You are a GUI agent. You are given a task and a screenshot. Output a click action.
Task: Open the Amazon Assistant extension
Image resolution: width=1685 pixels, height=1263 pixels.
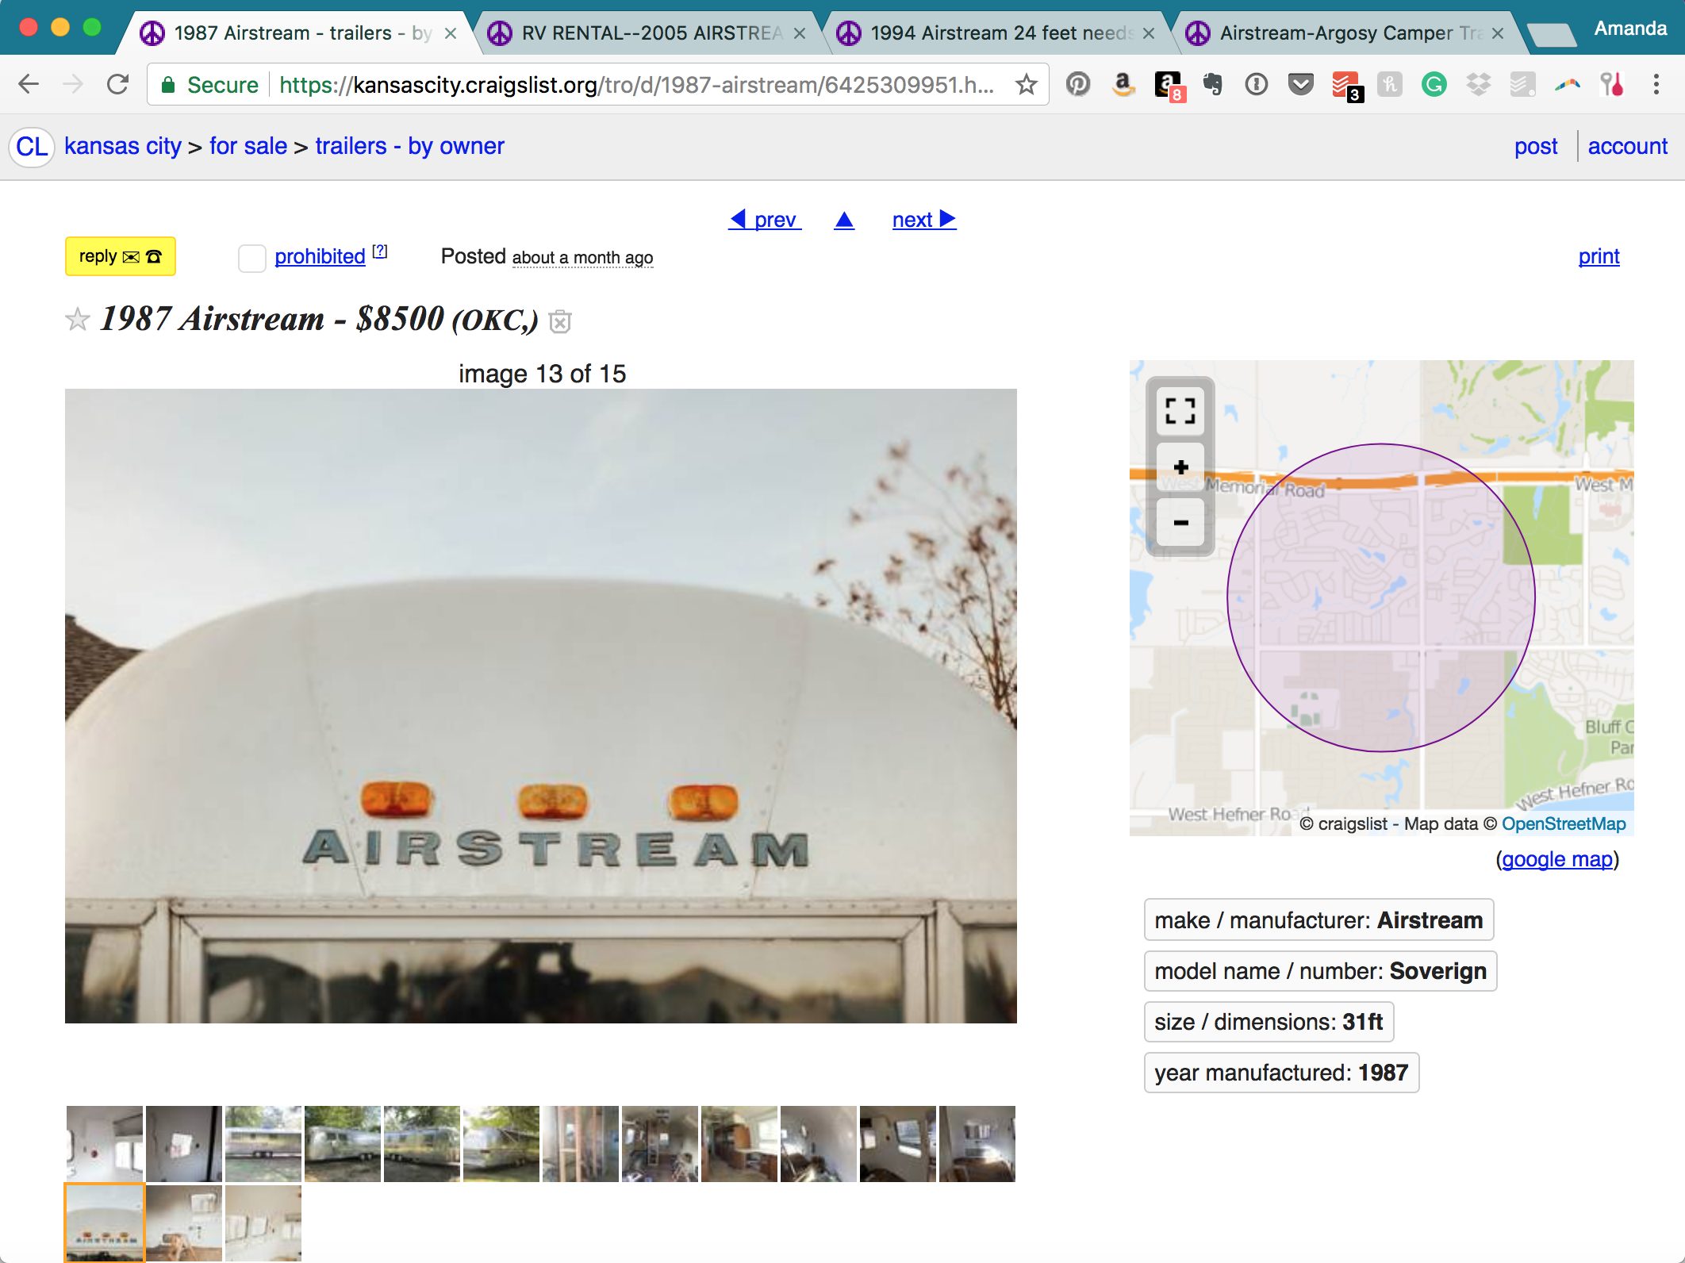1123,84
